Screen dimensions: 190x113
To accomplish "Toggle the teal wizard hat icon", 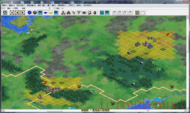I will [107, 12].
